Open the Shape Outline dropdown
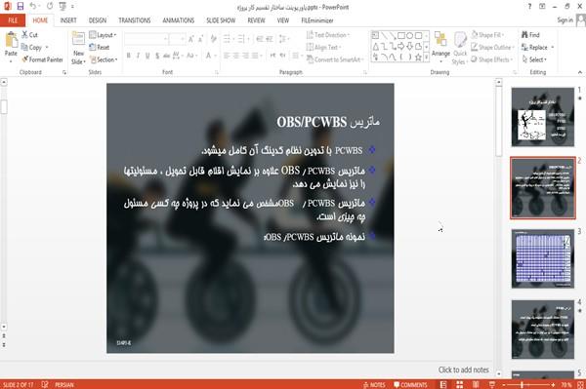Image resolution: width=586 pixels, height=389 pixels. [492, 48]
